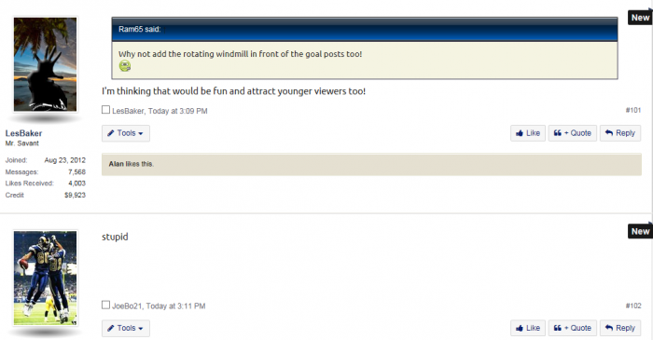Like JoeBo21's post #102
653x340 pixels.
click(x=528, y=329)
